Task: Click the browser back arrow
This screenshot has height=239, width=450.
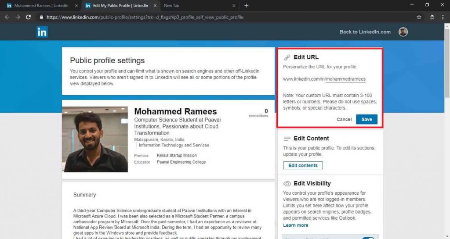Action: point(7,17)
